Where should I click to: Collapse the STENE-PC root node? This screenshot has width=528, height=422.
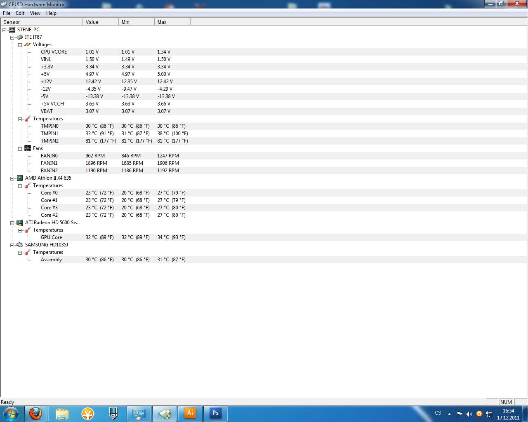(5, 30)
